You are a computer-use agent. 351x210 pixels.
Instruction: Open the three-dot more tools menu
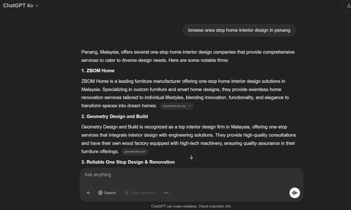[x=166, y=193]
